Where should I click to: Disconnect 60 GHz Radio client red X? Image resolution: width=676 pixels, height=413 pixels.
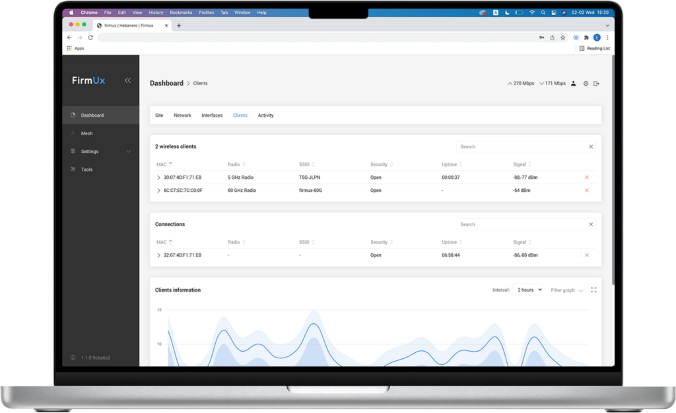click(x=587, y=191)
